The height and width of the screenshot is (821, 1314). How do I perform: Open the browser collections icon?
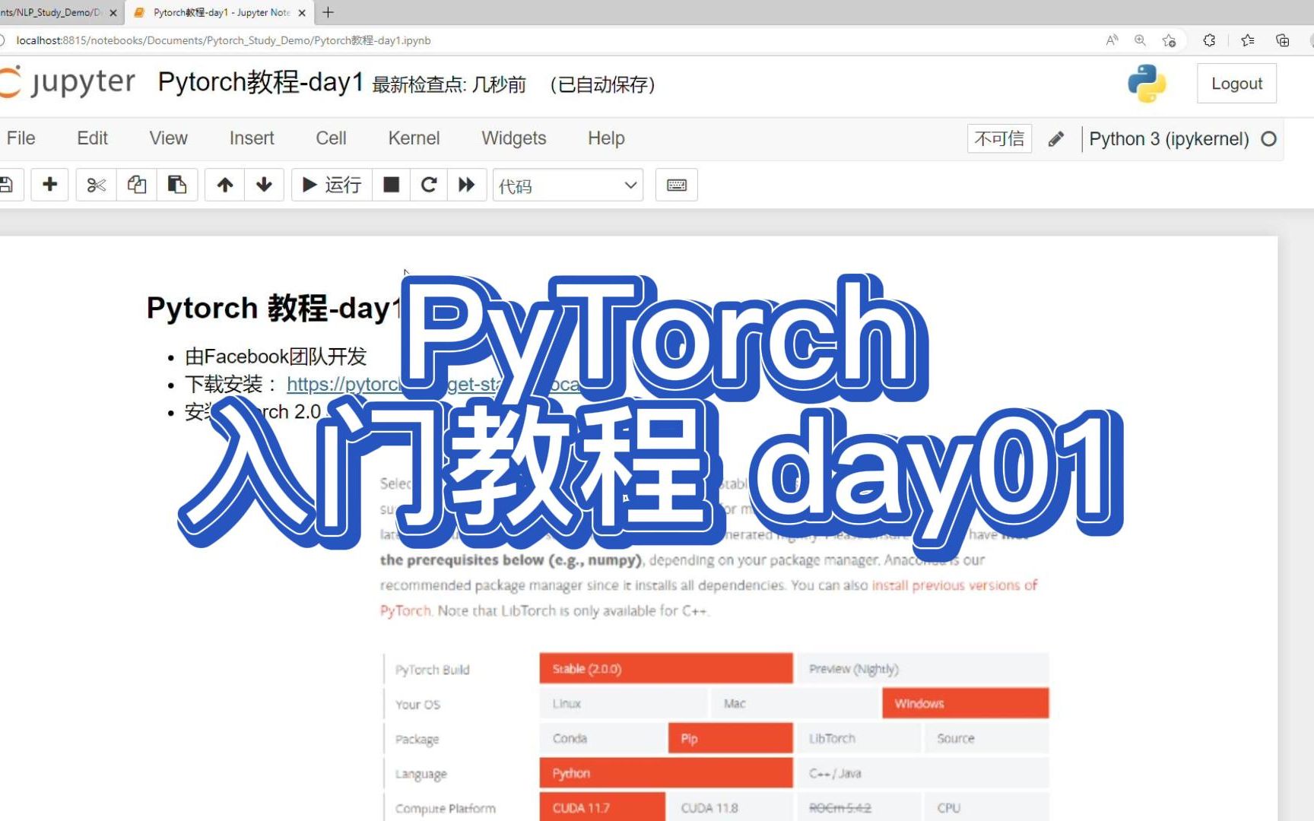(1283, 40)
